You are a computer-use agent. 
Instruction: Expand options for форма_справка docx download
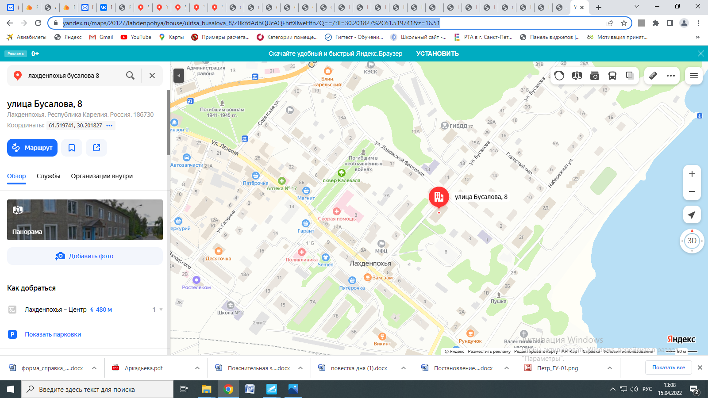tap(94, 368)
